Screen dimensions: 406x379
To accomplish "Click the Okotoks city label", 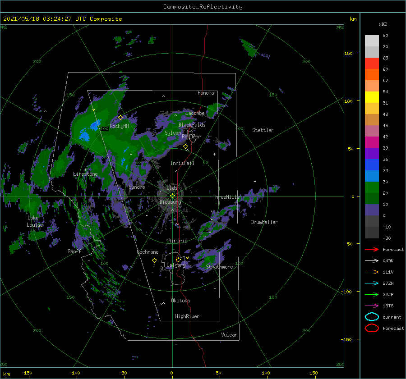I will coord(180,301).
